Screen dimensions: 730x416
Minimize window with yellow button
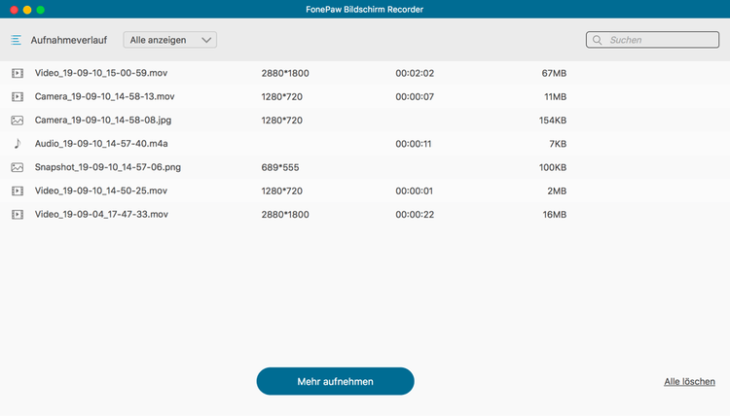(x=27, y=10)
